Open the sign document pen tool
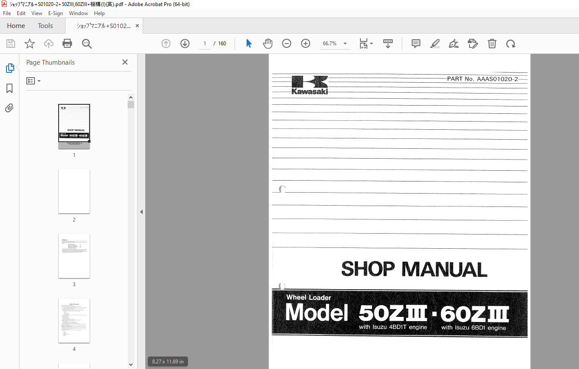The height and width of the screenshot is (369, 579). [454, 44]
